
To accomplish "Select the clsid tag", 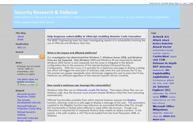I will (155, 60).
